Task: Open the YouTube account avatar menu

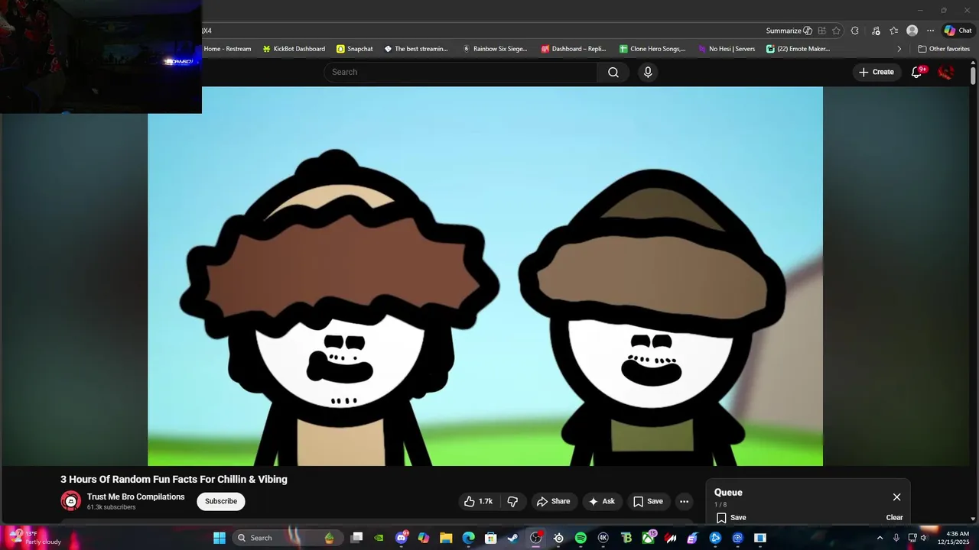Action: point(946,72)
